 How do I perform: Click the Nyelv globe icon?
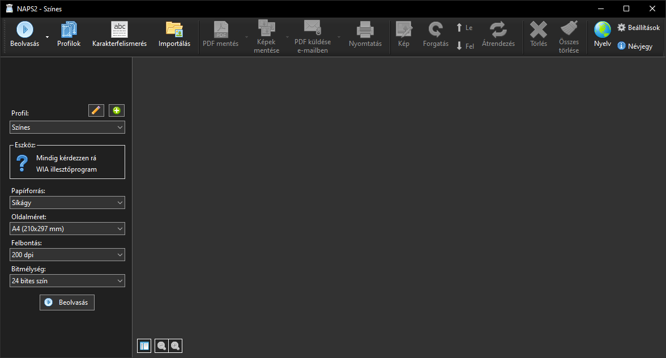click(603, 29)
